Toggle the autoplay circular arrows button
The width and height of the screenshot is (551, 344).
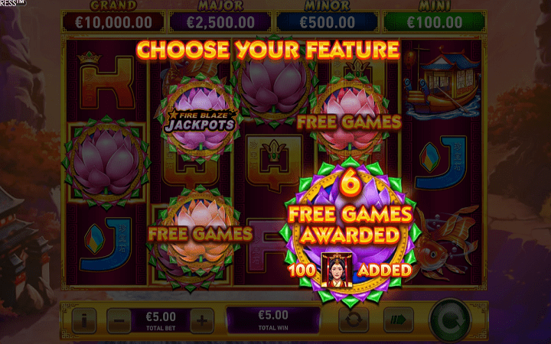pos(354,320)
